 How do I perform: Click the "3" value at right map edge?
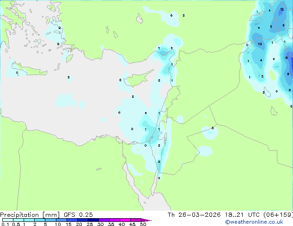pos(289,90)
